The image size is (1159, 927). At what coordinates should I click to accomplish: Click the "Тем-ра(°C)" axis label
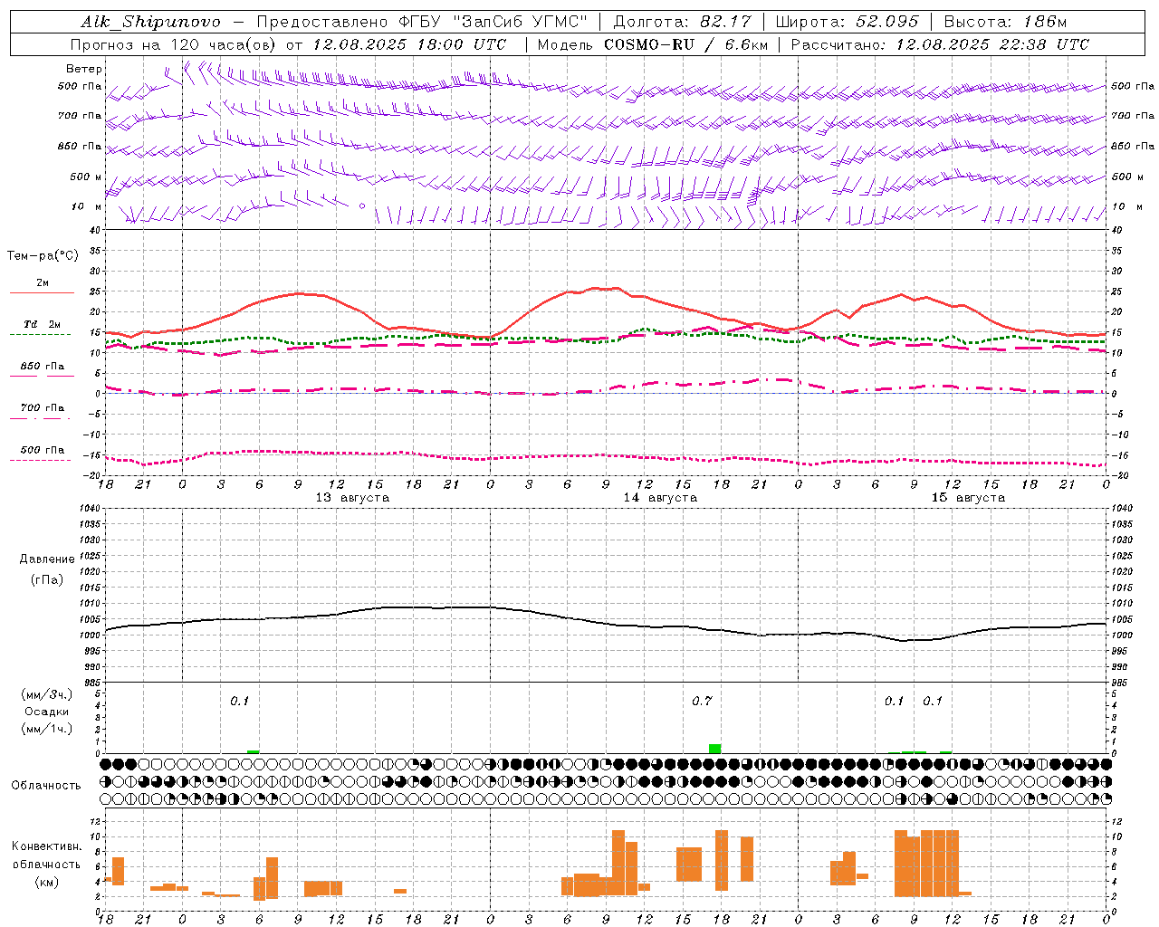point(43,256)
